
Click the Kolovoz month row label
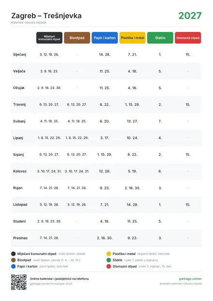click(x=20, y=171)
